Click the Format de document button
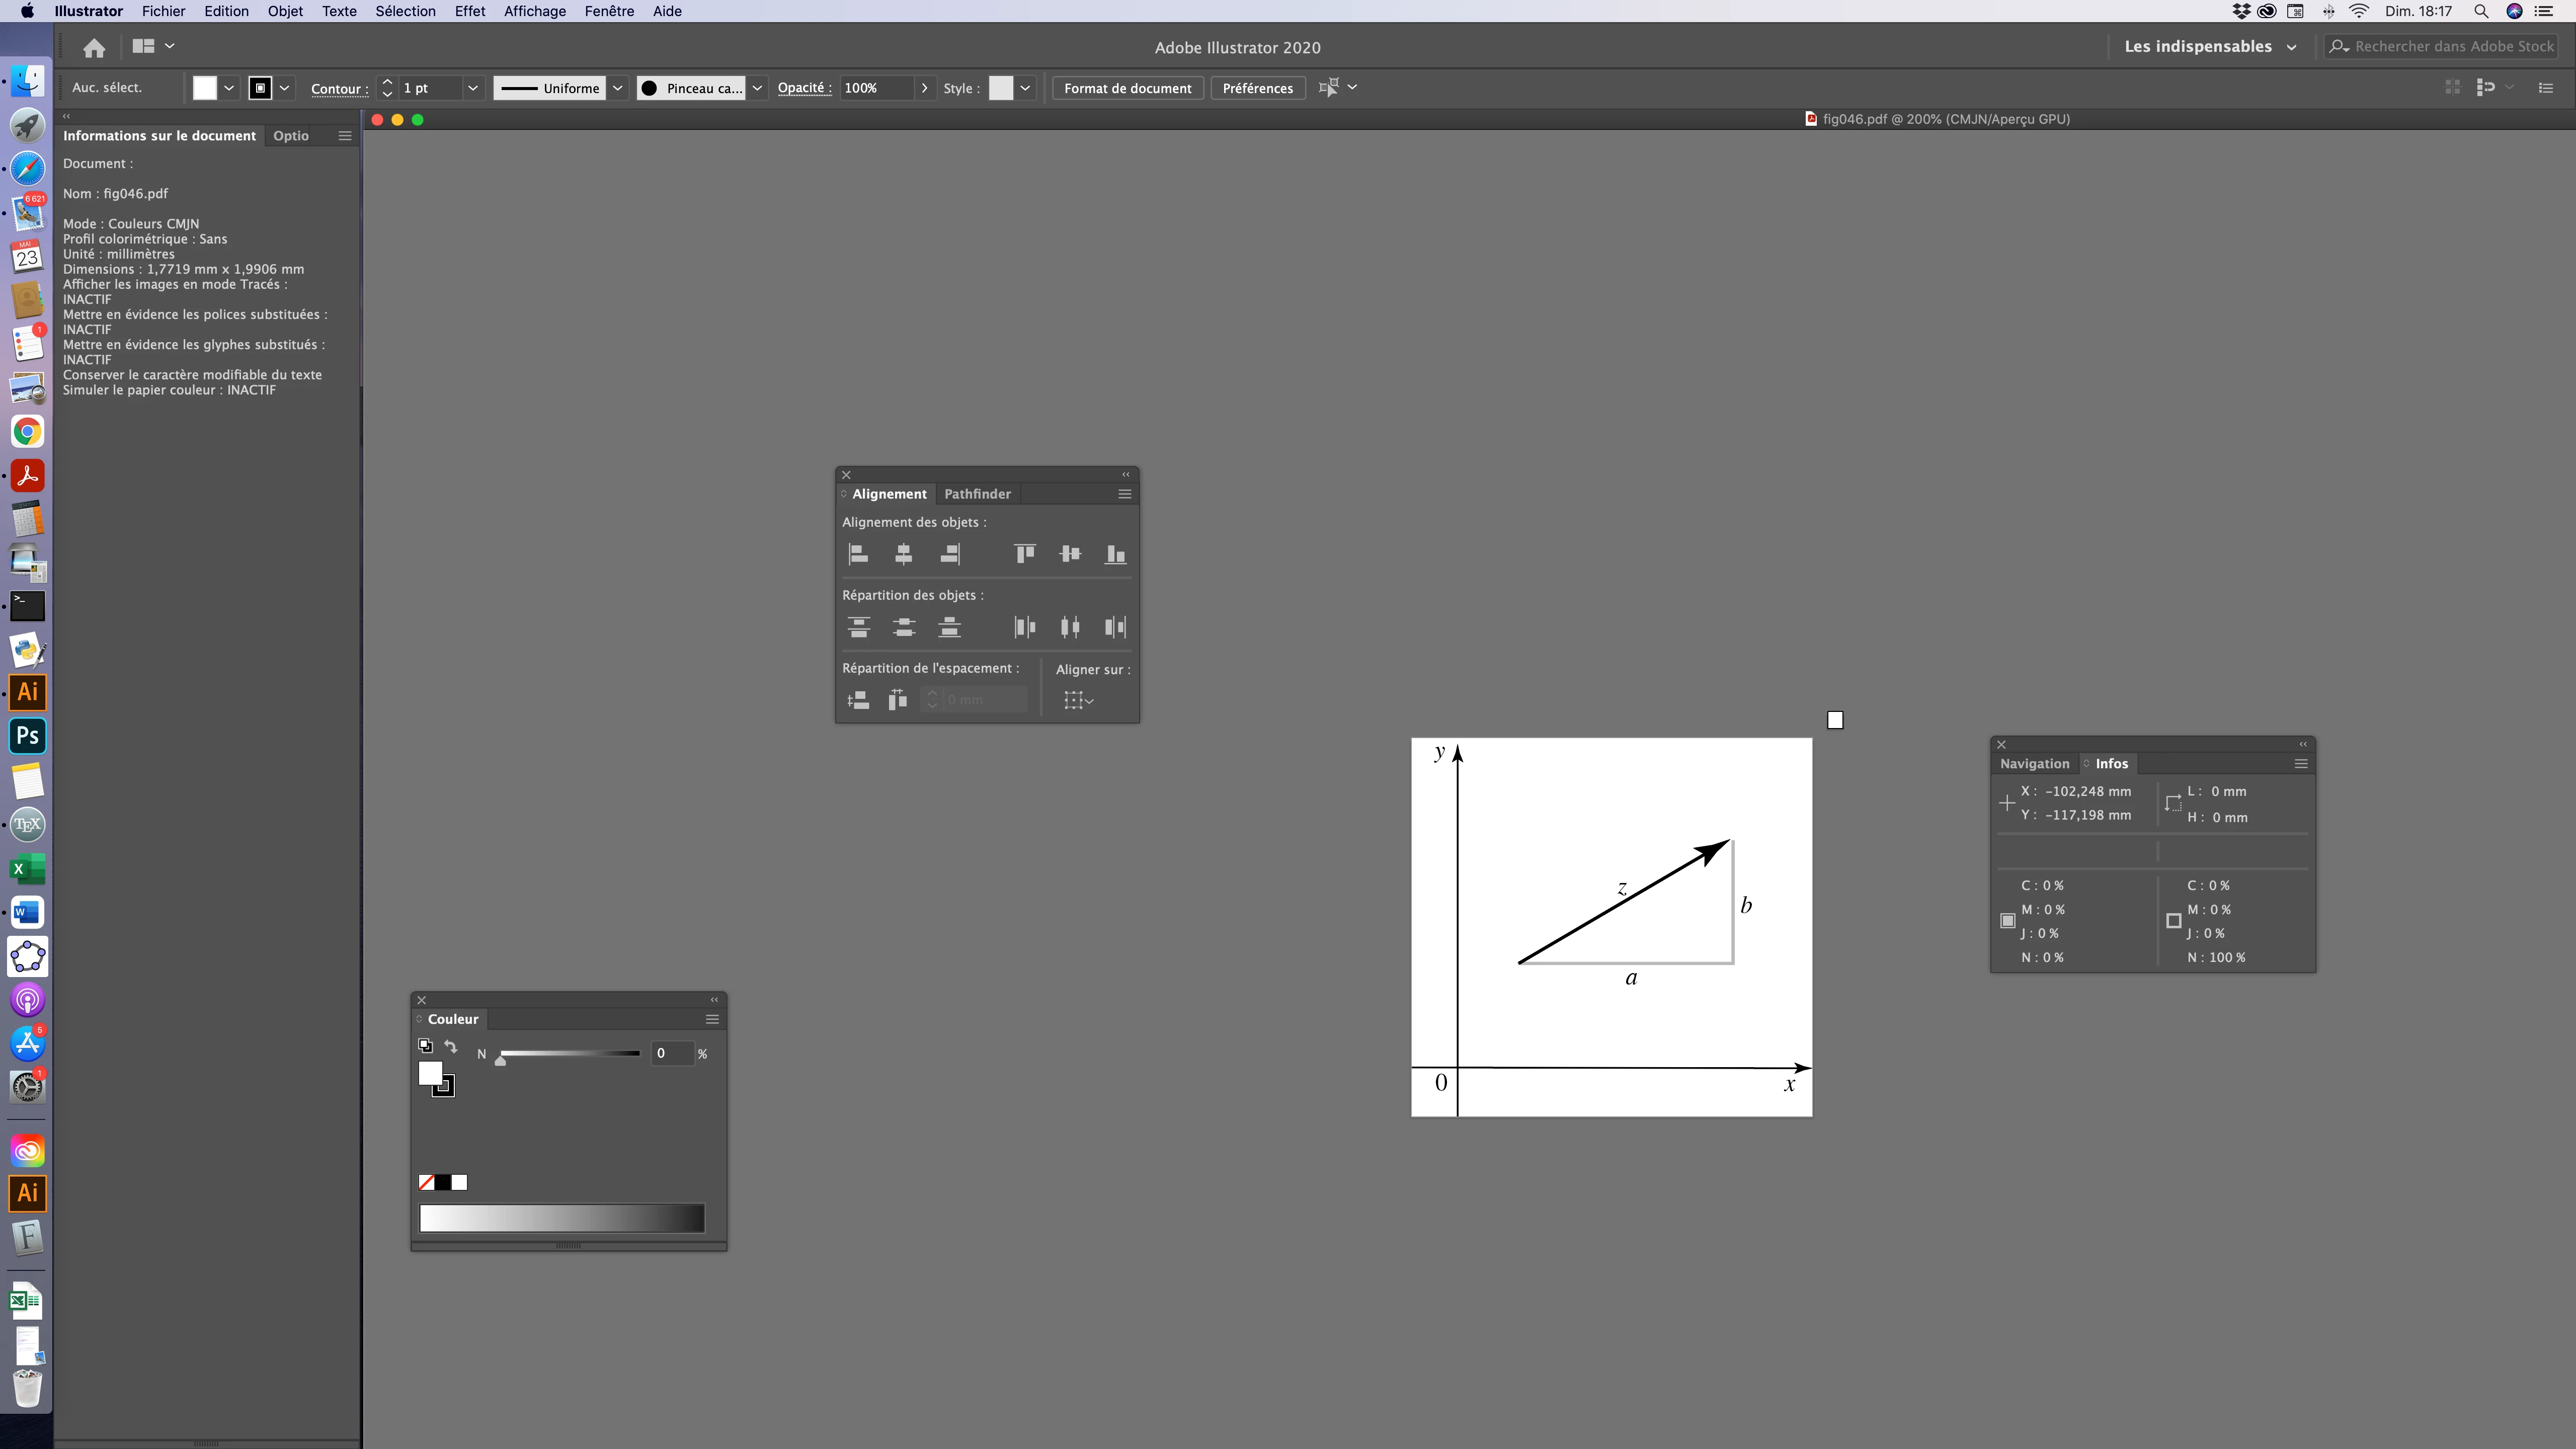 pos(1127,88)
